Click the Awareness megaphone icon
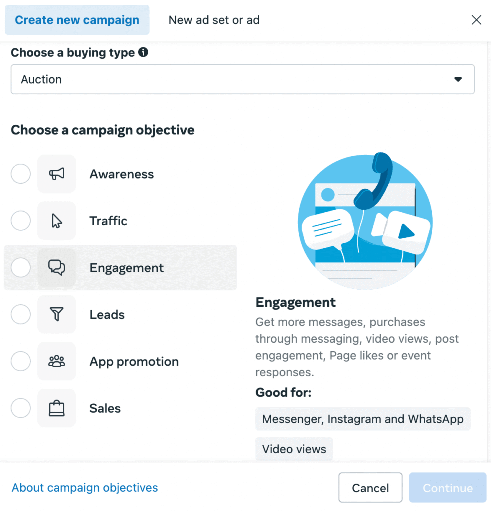The image size is (491, 512). coord(57,174)
